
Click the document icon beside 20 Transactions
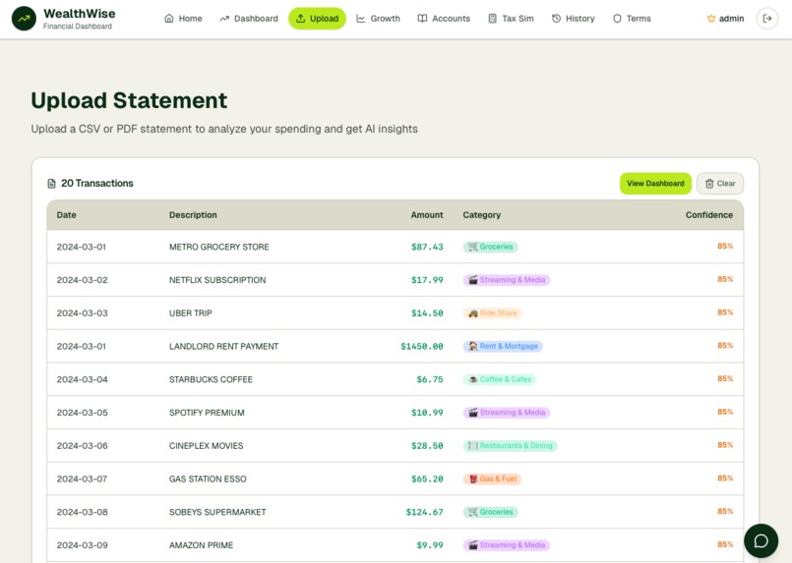click(x=51, y=183)
